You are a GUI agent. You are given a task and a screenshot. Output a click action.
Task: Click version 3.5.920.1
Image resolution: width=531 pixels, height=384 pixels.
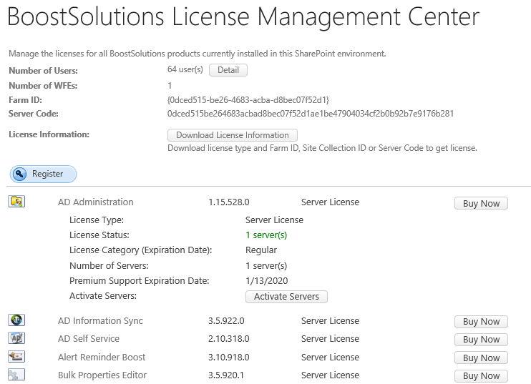click(x=226, y=375)
